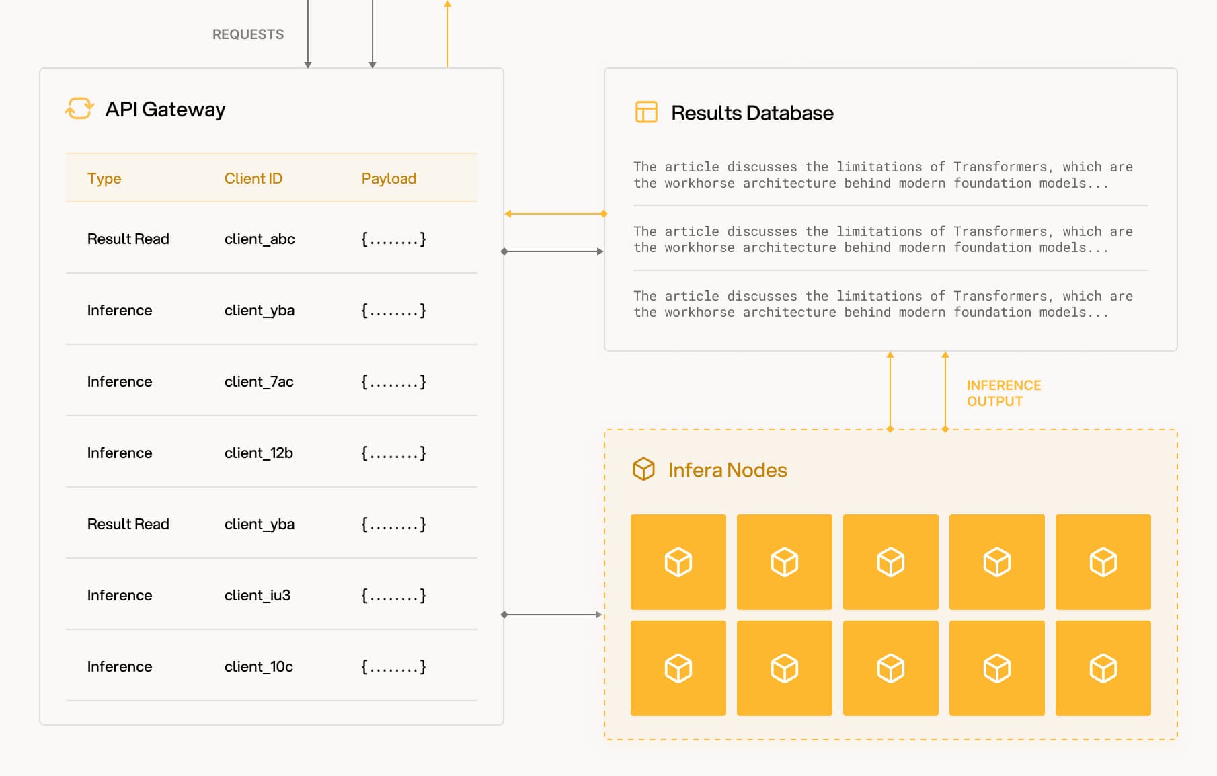Click client_12b in Client ID column
The width and height of the screenshot is (1217, 776).
(258, 453)
